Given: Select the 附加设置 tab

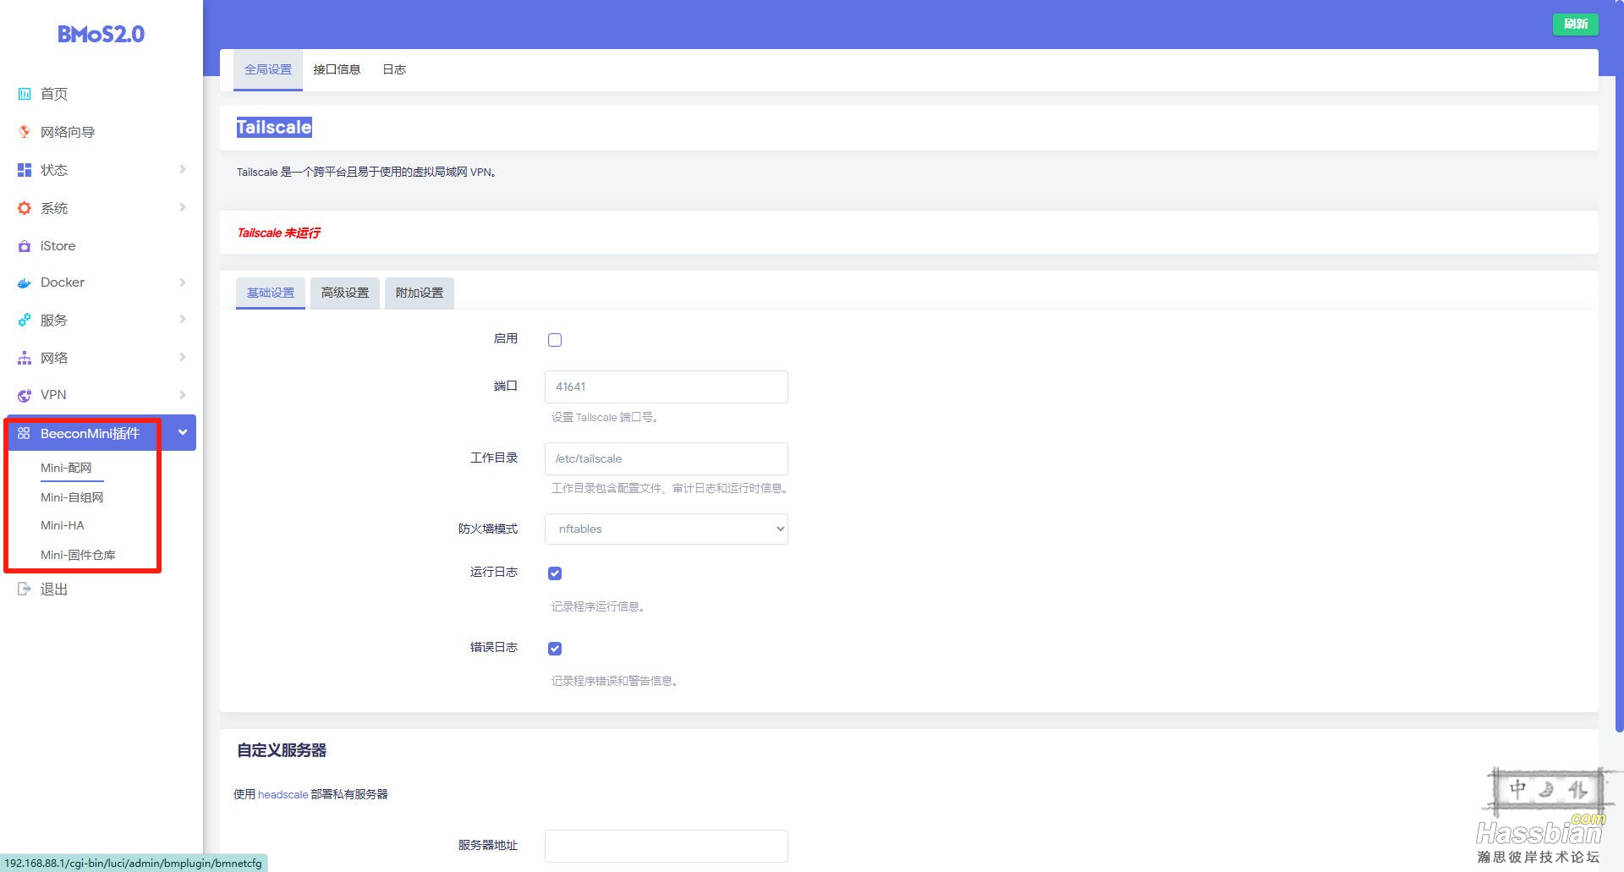Looking at the screenshot, I should click(420, 293).
